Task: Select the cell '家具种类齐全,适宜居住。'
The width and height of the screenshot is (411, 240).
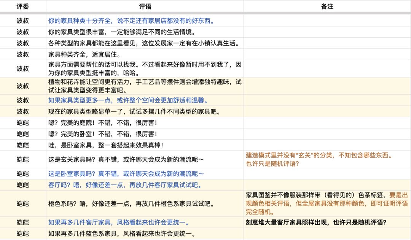Action: [x=145, y=54]
